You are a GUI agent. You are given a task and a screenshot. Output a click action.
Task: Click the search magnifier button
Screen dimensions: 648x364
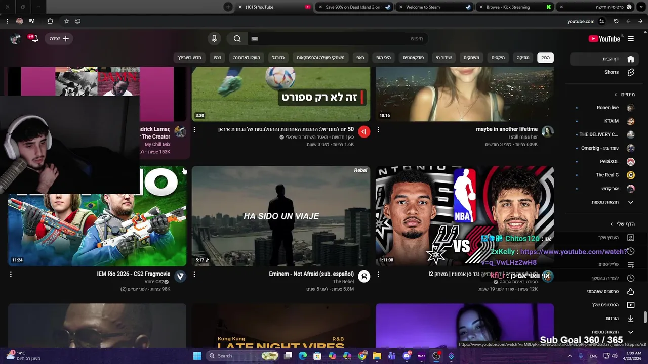tap(237, 39)
